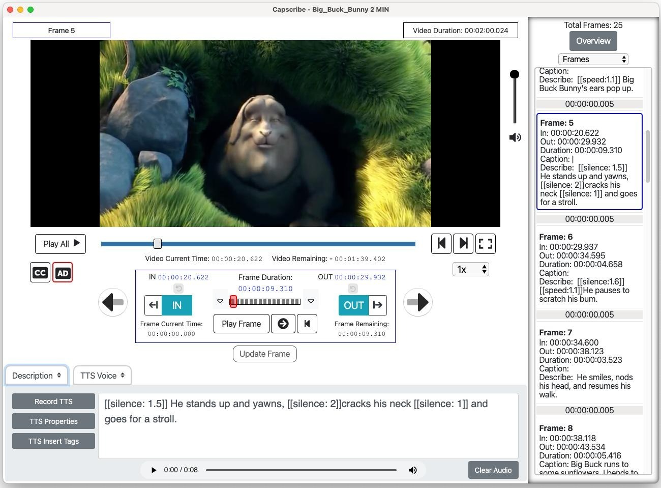Open the Description dropdown selector
Screen dimensions: 661x488
(37, 376)
